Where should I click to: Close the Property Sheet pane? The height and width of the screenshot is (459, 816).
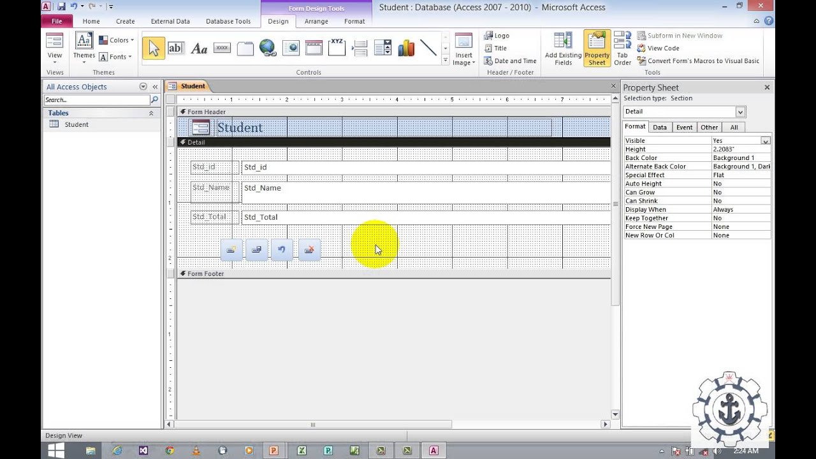(767, 87)
